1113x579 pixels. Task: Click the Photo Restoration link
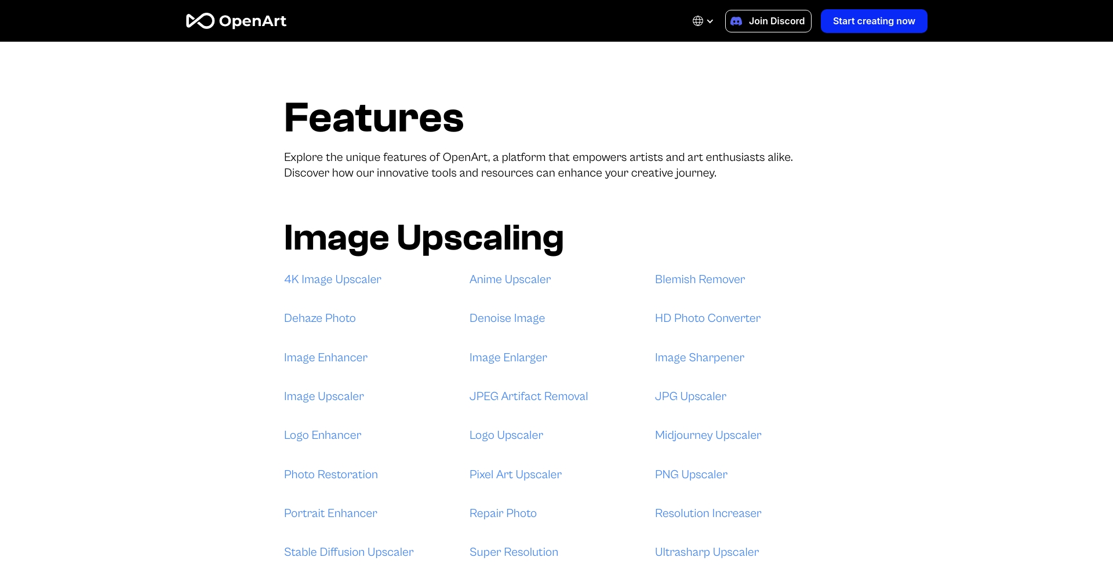coord(330,474)
